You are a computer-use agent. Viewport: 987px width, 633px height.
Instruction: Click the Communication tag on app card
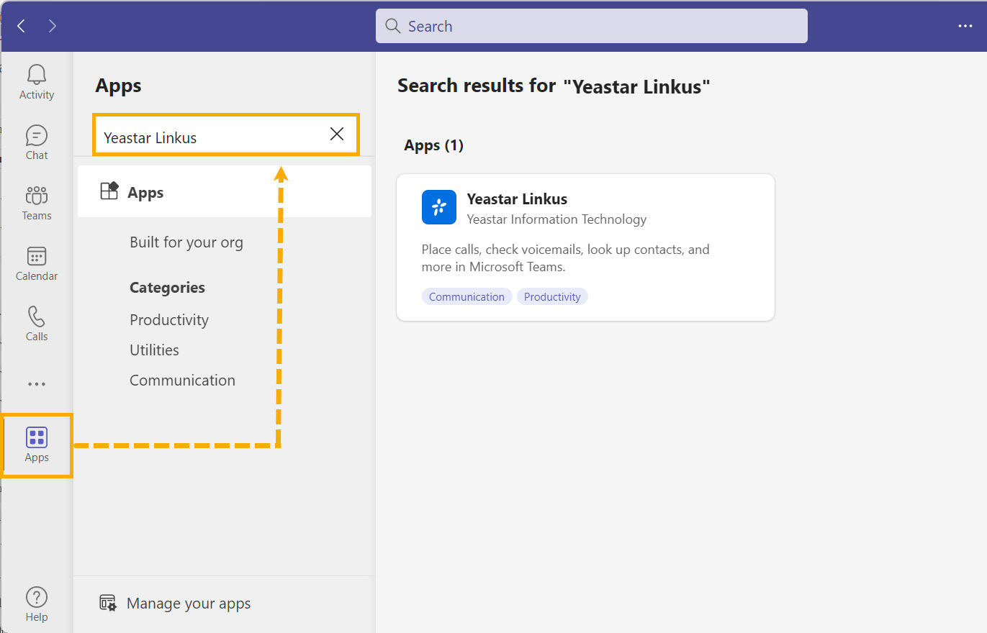coord(467,296)
